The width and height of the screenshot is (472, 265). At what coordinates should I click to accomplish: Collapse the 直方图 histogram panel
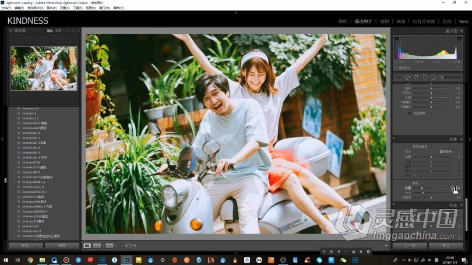(x=462, y=30)
